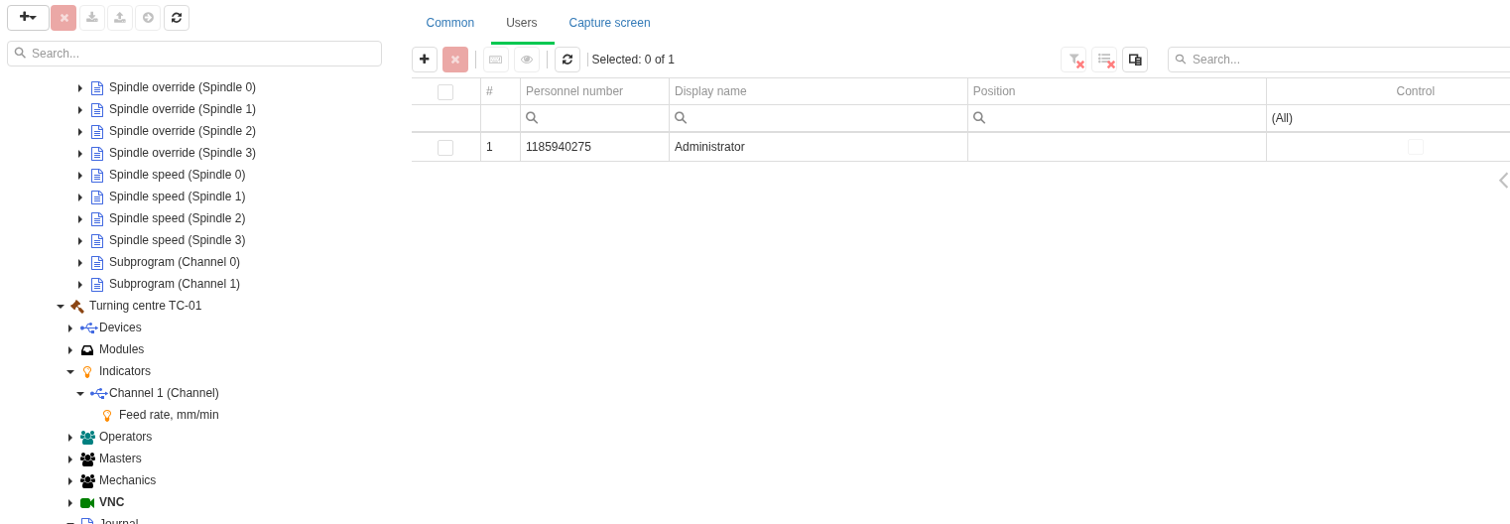Click the circled arrow icon in tree toolbar
Viewport: 1510px width, 524px height.
(x=148, y=18)
